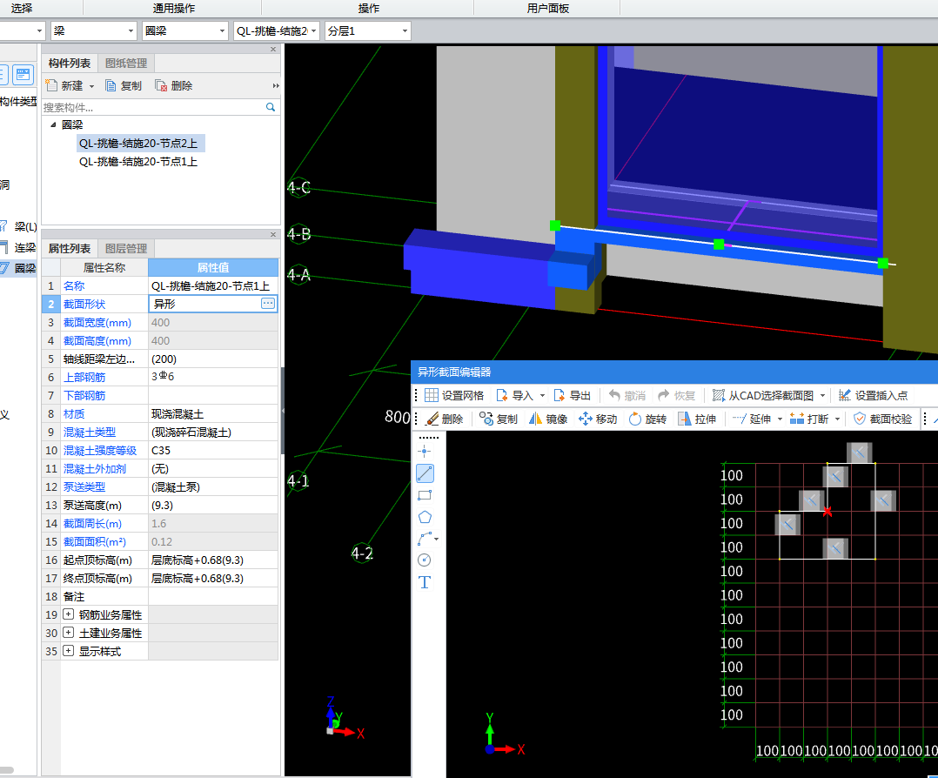Switch to the 图层管理 tab

pos(126,248)
